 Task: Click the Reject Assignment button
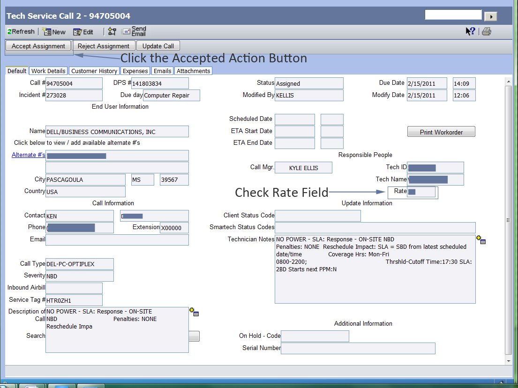pyautogui.click(x=104, y=46)
